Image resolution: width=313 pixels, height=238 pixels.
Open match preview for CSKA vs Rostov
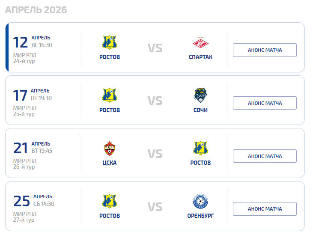coord(265,156)
